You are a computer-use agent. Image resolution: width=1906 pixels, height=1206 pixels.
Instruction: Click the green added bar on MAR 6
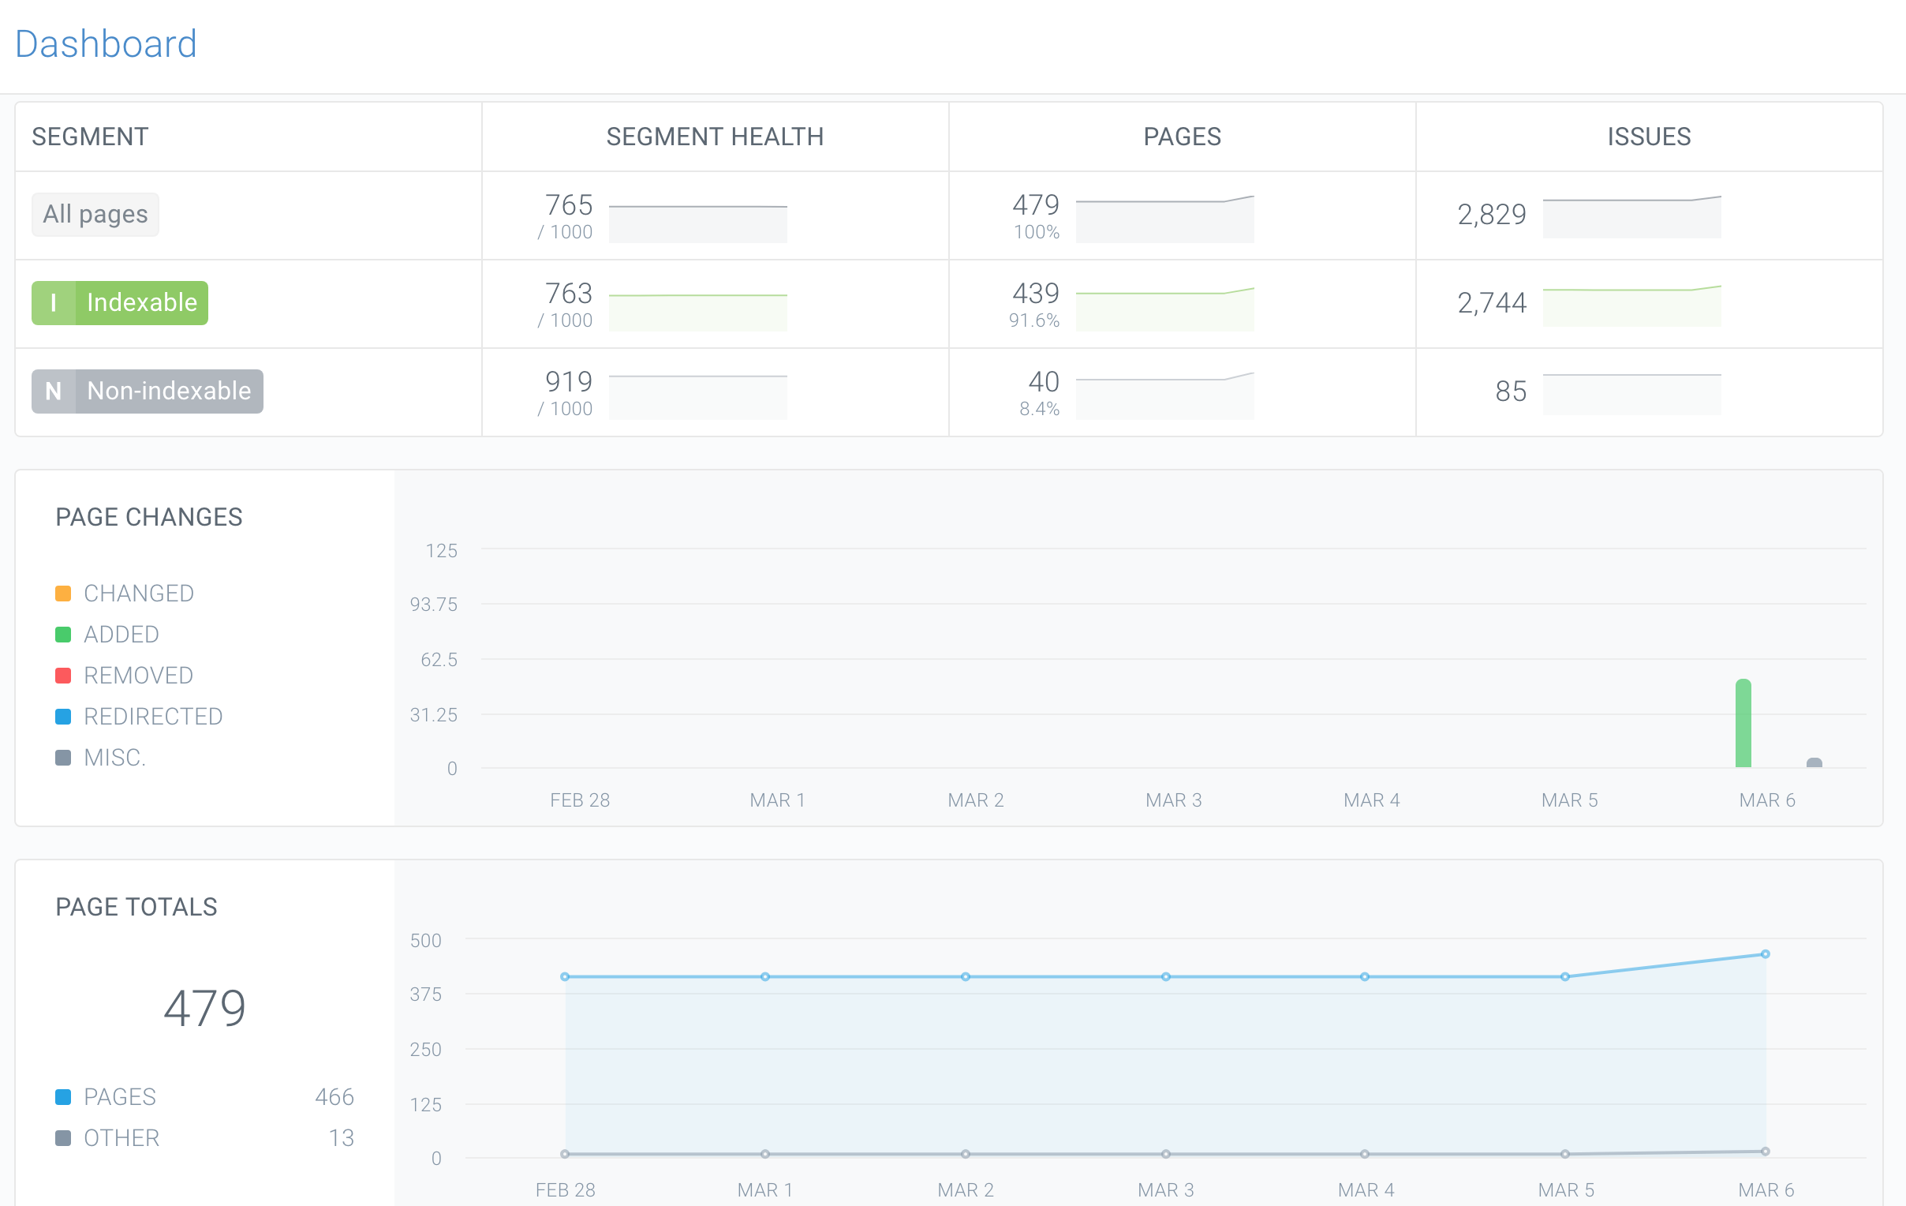click(1743, 724)
